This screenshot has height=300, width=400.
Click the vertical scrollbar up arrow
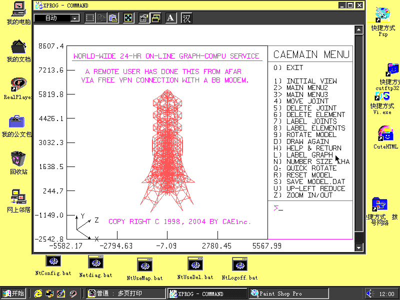[x=358, y=30]
